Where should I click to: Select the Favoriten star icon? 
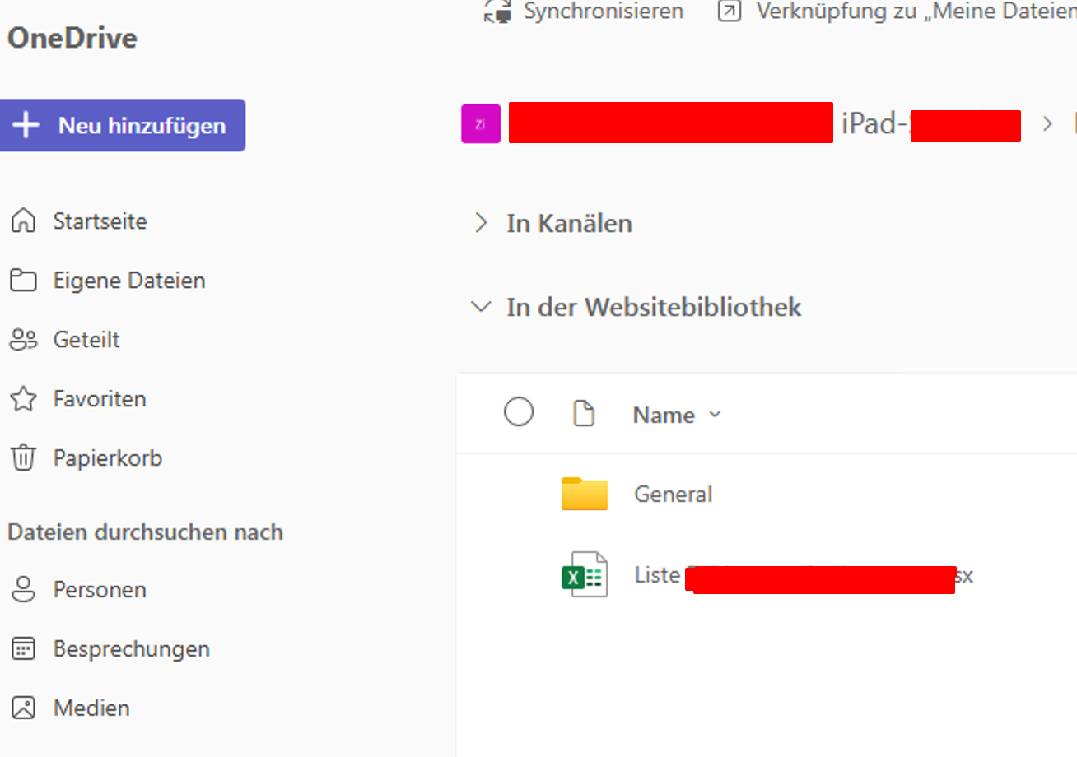23,399
